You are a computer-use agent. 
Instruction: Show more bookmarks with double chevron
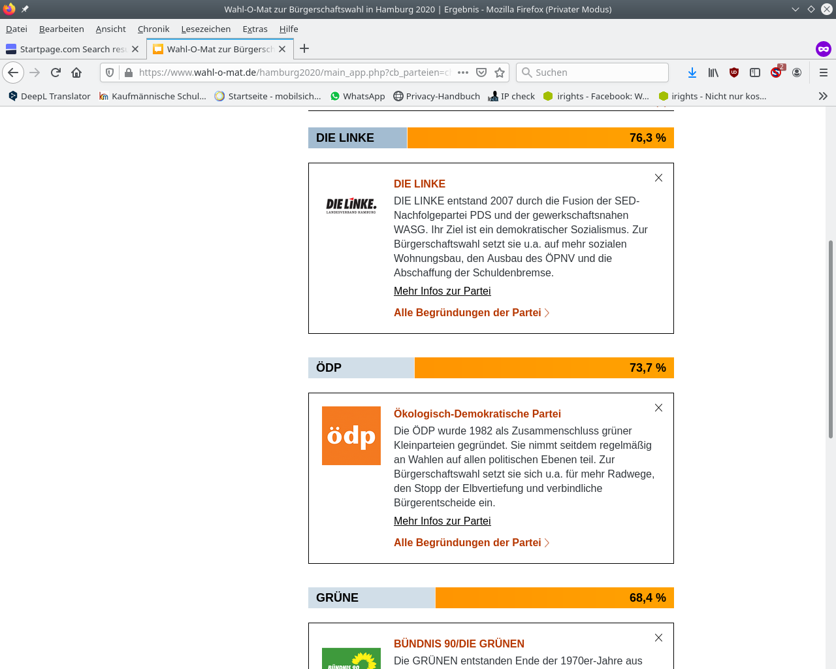(x=823, y=96)
